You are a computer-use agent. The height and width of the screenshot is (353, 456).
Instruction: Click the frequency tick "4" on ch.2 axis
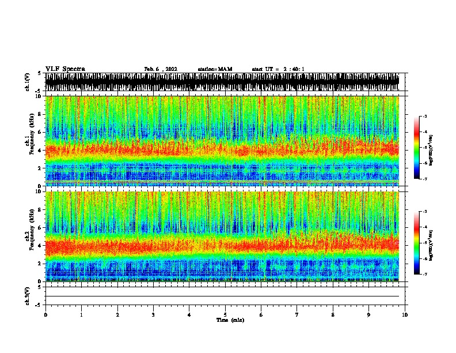coord(40,246)
